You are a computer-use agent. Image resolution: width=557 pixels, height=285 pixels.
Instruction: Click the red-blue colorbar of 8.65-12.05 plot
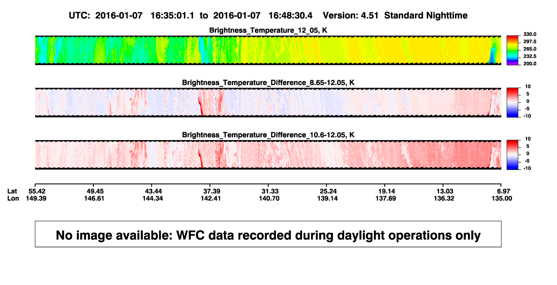coord(513,103)
